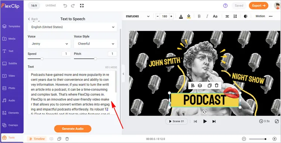Open the Jenny voice dropdown
The height and width of the screenshot is (143, 281).
[49, 44]
